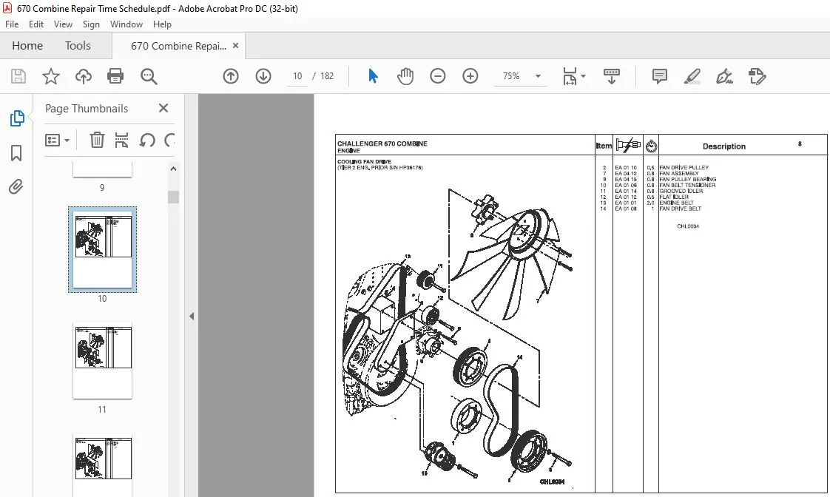Choose the Selection arrow tool

pyautogui.click(x=373, y=76)
